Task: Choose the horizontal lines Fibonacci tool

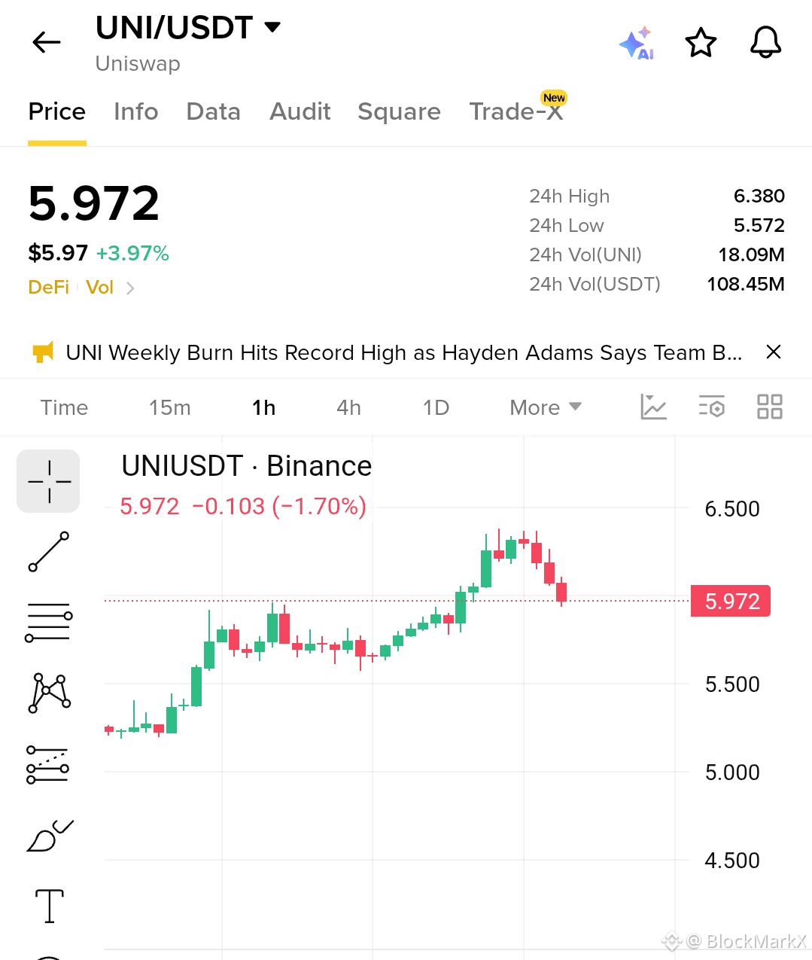Action: coord(49,622)
